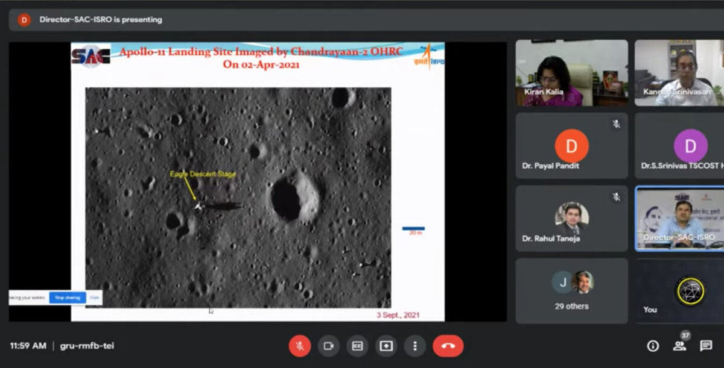Click the ISRO logo on the slide
Screen dimensions: 724x368
coord(429,56)
